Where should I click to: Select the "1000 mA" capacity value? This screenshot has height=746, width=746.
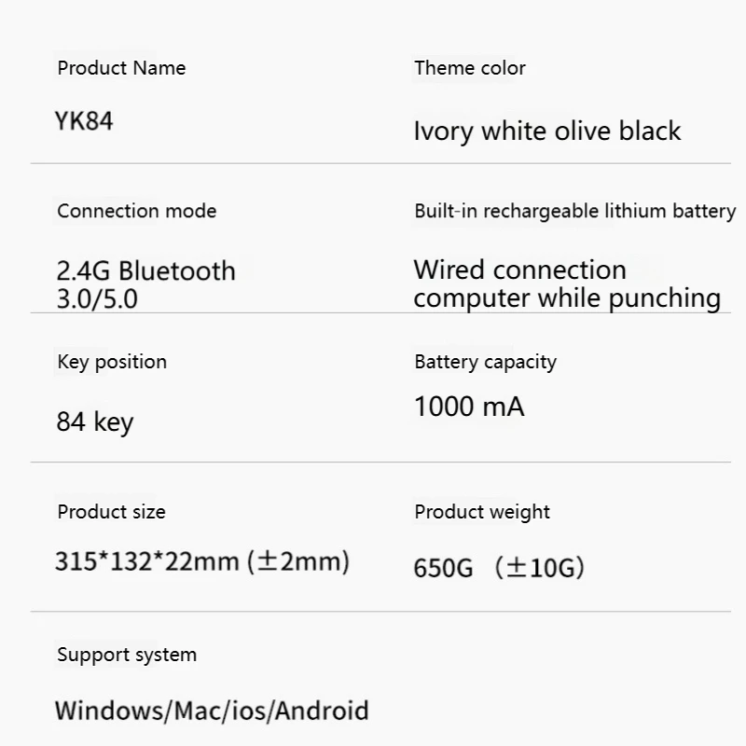[x=469, y=407]
